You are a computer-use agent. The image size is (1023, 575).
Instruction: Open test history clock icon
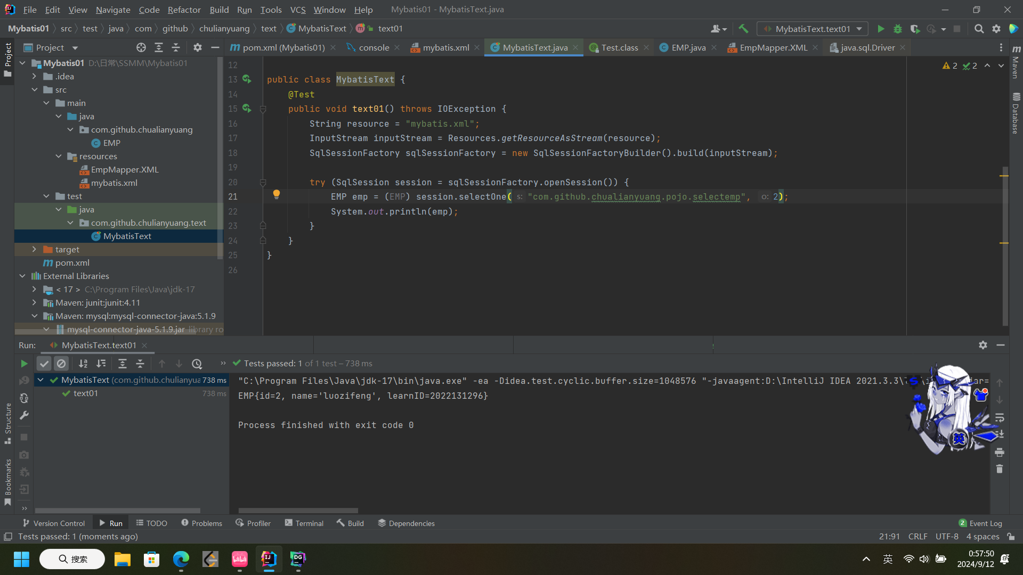pyautogui.click(x=197, y=364)
